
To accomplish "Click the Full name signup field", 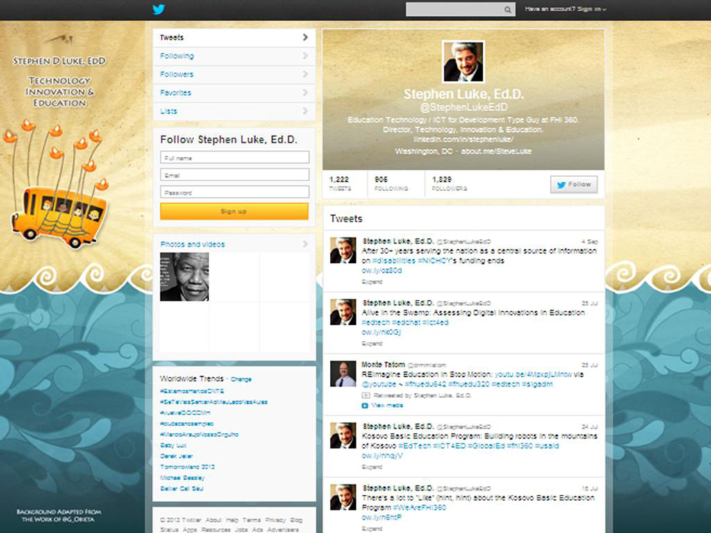I will pyautogui.click(x=235, y=158).
